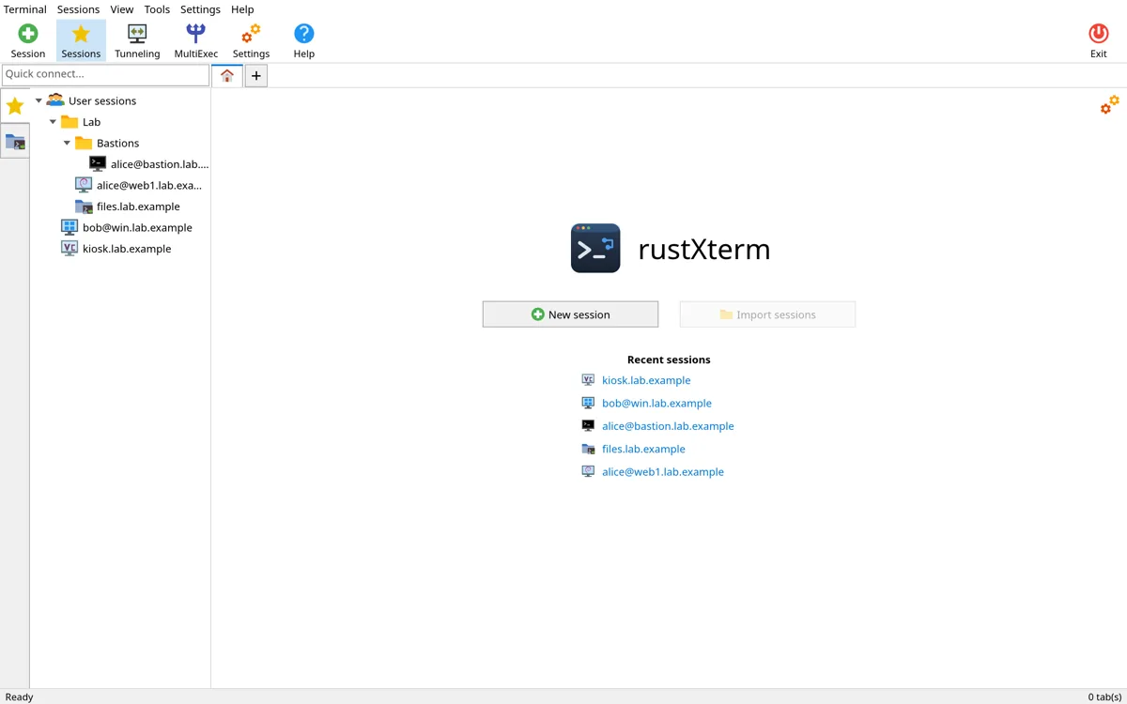Collapse the Bastions folder arrow
The height and width of the screenshot is (704, 1127).
pyautogui.click(x=67, y=143)
